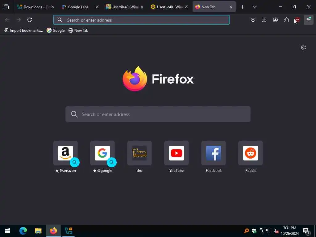
Task: Close the Downloads tab
Action: 52,7
